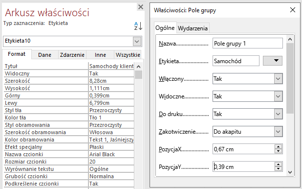
Task: Select the Wysokość value 1,111cm
Action: click(111, 88)
